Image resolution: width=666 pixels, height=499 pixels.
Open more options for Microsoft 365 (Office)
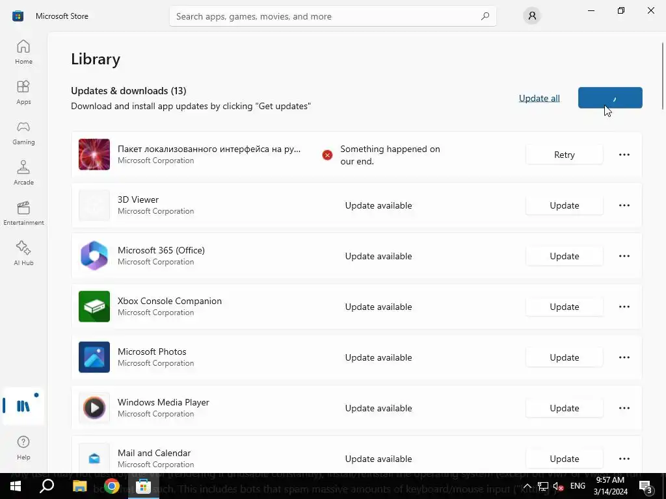[624, 256]
